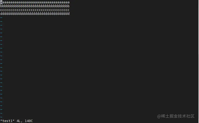Click the line of 'd' characters
The image size is (199, 123).
pyautogui.click(x=35, y=14)
